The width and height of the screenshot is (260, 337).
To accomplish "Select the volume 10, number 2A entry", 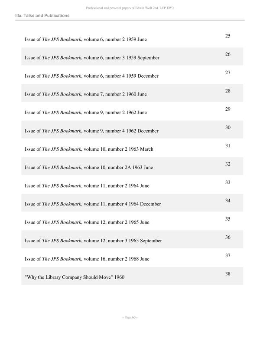I will click(x=89, y=167).
